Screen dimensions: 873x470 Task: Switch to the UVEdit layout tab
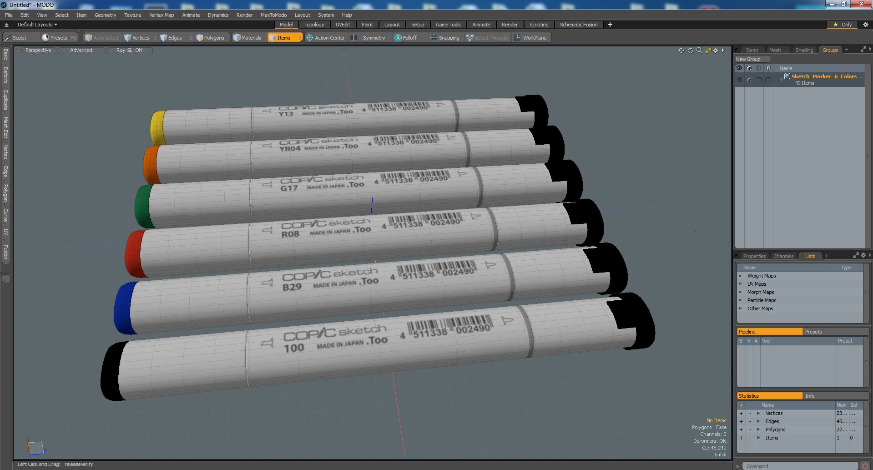[x=343, y=25]
